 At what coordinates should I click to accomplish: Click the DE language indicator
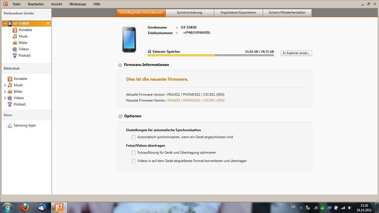(293, 207)
